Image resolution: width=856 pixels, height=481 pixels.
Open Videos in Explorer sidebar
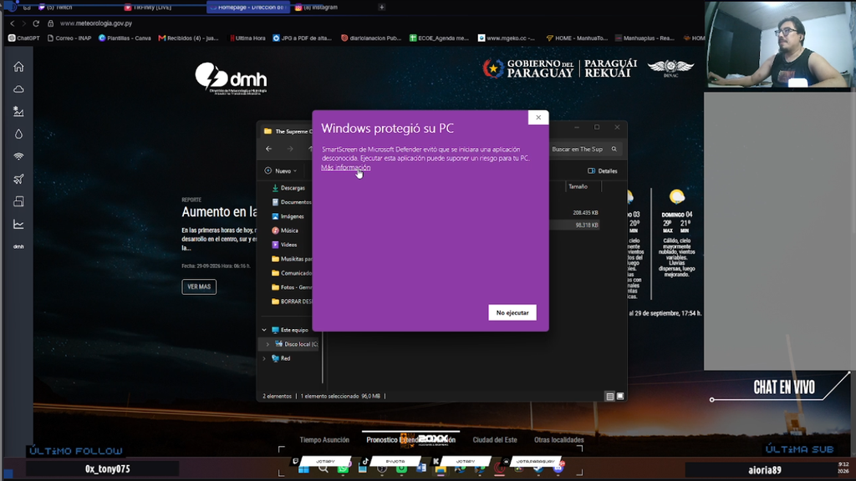(284, 245)
